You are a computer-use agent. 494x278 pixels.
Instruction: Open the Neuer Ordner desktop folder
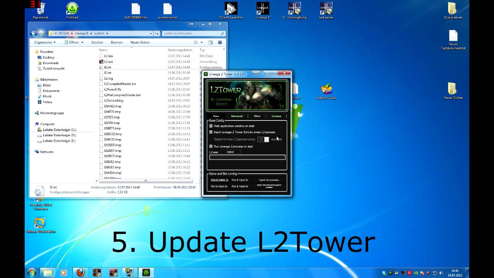pos(453,91)
